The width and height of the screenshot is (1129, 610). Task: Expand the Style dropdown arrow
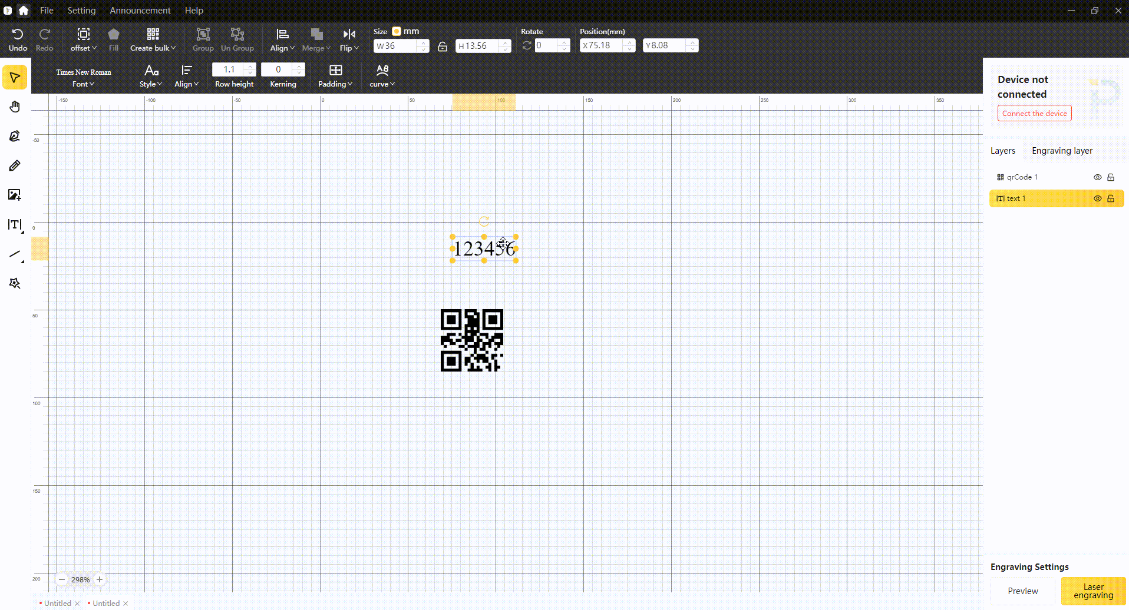(x=160, y=84)
